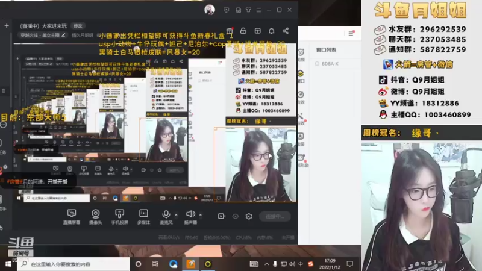Launch Edge browser from taskbar

click(173, 264)
